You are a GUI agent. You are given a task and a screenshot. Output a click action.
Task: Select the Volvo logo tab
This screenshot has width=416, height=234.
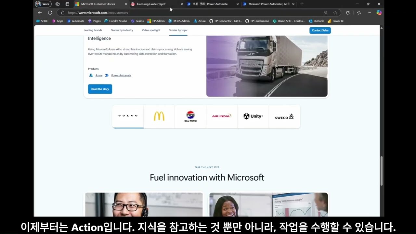(x=128, y=116)
